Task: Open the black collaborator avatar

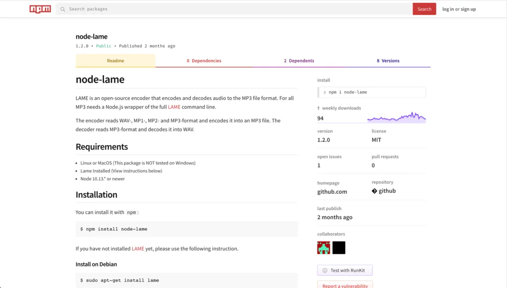Action: [339, 247]
